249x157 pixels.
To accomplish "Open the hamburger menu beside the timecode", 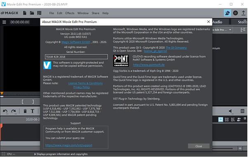I will click(4, 22).
